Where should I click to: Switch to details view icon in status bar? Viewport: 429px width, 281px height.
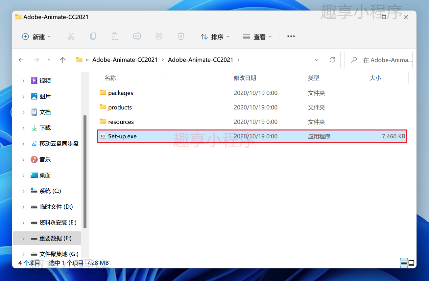point(404,263)
